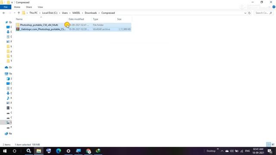
Task: Open the quick access toolbar dropdown in title bar
Action: tap(12, 3)
